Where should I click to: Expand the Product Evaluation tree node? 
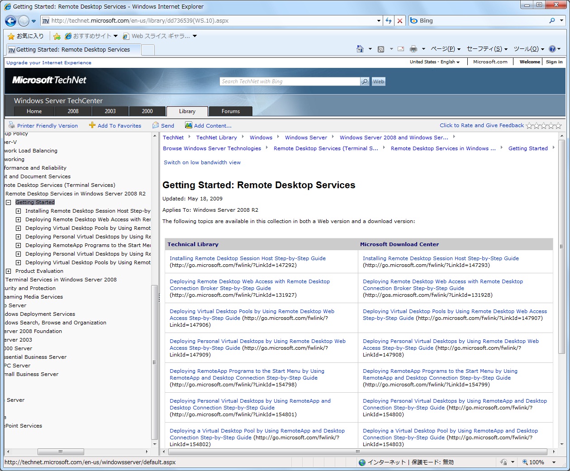[x=8, y=271]
